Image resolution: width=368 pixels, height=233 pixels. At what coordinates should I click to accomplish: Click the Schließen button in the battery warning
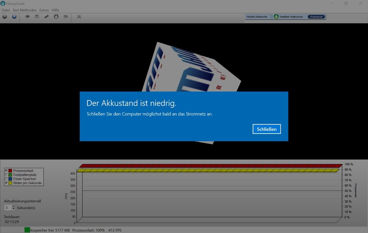pyautogui.click(x=267, y=129)
